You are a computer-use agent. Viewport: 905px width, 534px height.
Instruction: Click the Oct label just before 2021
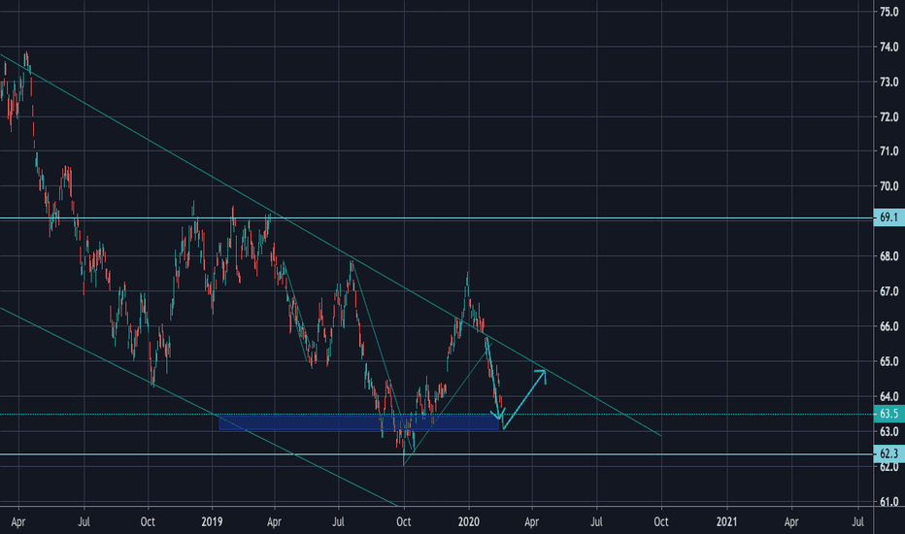click(x=661, y=522)
